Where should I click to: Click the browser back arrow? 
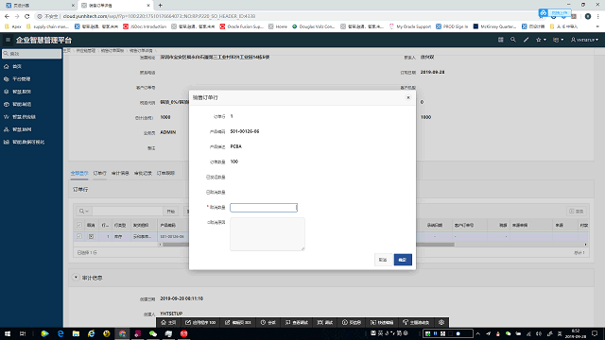click(x=7, y=16)
